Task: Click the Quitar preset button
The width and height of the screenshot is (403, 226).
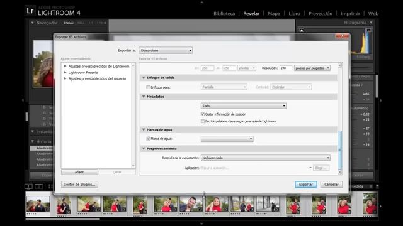Action: coord(117,172)
